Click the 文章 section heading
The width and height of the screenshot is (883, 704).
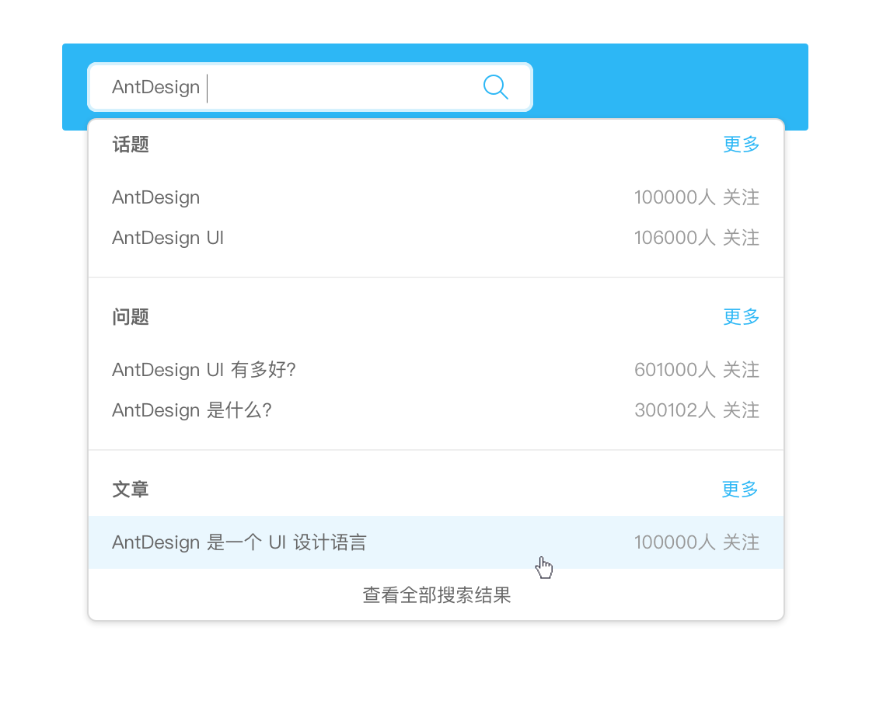coord(131,490)
